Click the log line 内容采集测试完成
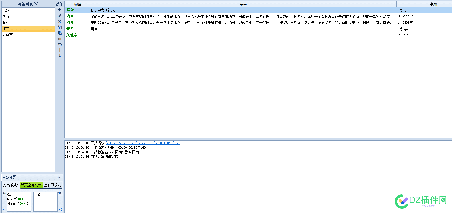 (x=91, y=157)
